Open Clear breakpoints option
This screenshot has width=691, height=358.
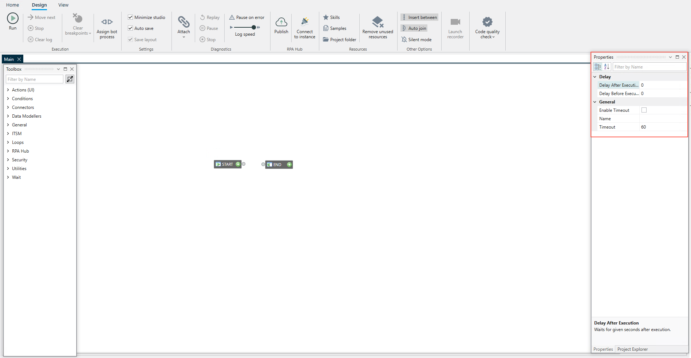tap(78, 24)
